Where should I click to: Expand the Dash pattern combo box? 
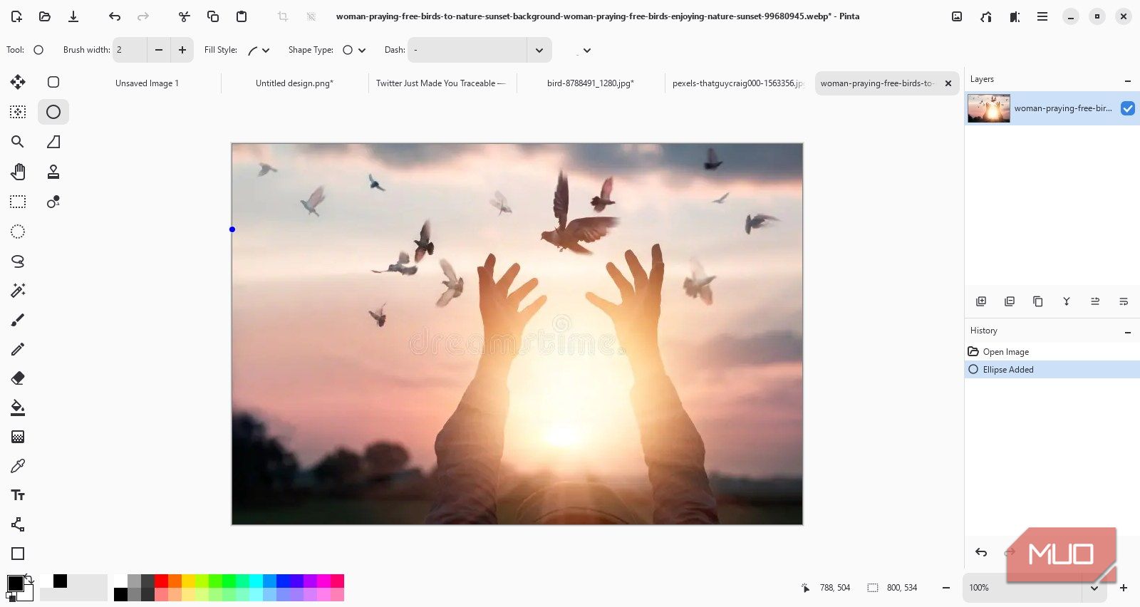coord(539,50)
